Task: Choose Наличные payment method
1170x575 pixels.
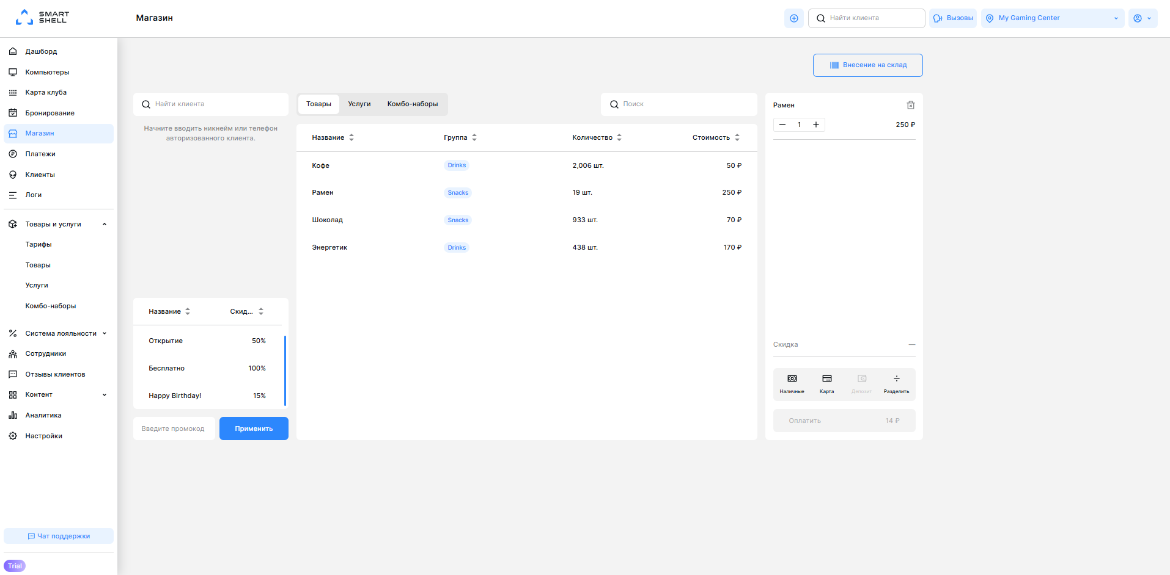Action: tap(792, 384)
